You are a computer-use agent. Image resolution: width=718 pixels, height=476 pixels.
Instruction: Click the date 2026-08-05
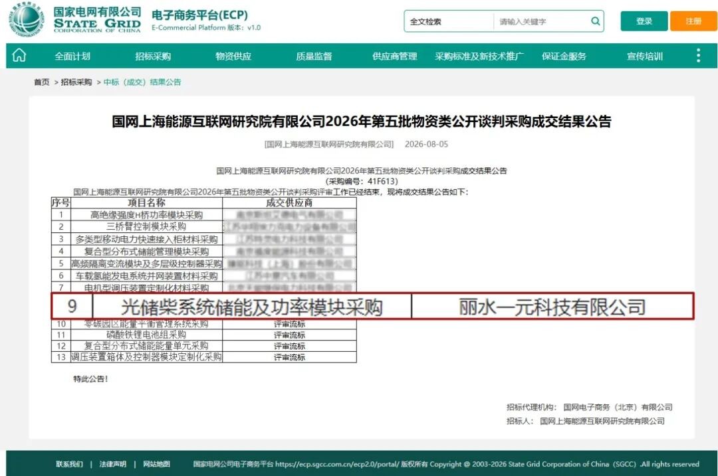pyautogui.click(x=426, y=144)
